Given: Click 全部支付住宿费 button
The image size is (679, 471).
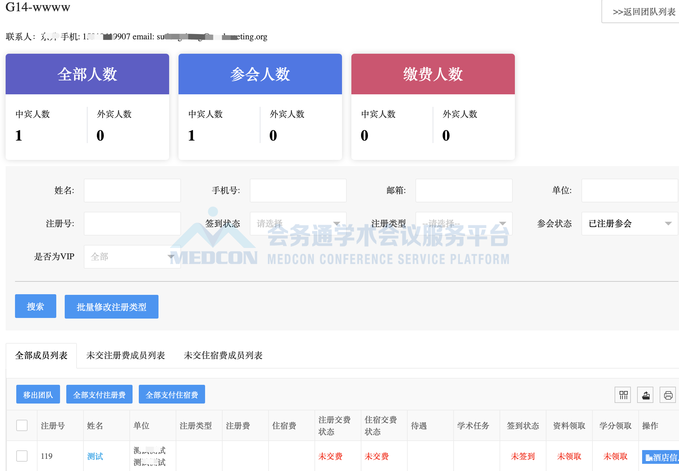Looking at the screenshot, I should pyautogui.click(x=172, y=394).
